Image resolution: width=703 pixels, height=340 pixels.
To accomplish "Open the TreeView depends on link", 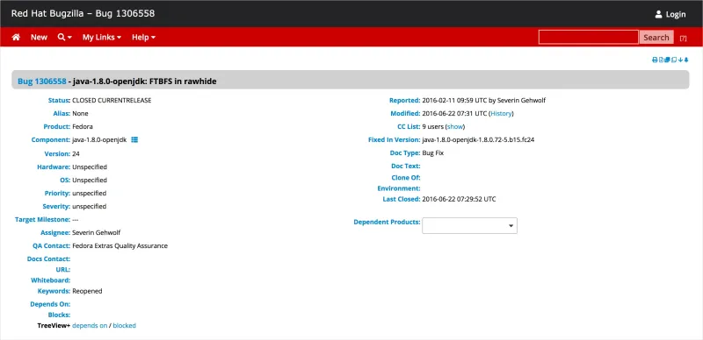I will (x=90, y=326).
